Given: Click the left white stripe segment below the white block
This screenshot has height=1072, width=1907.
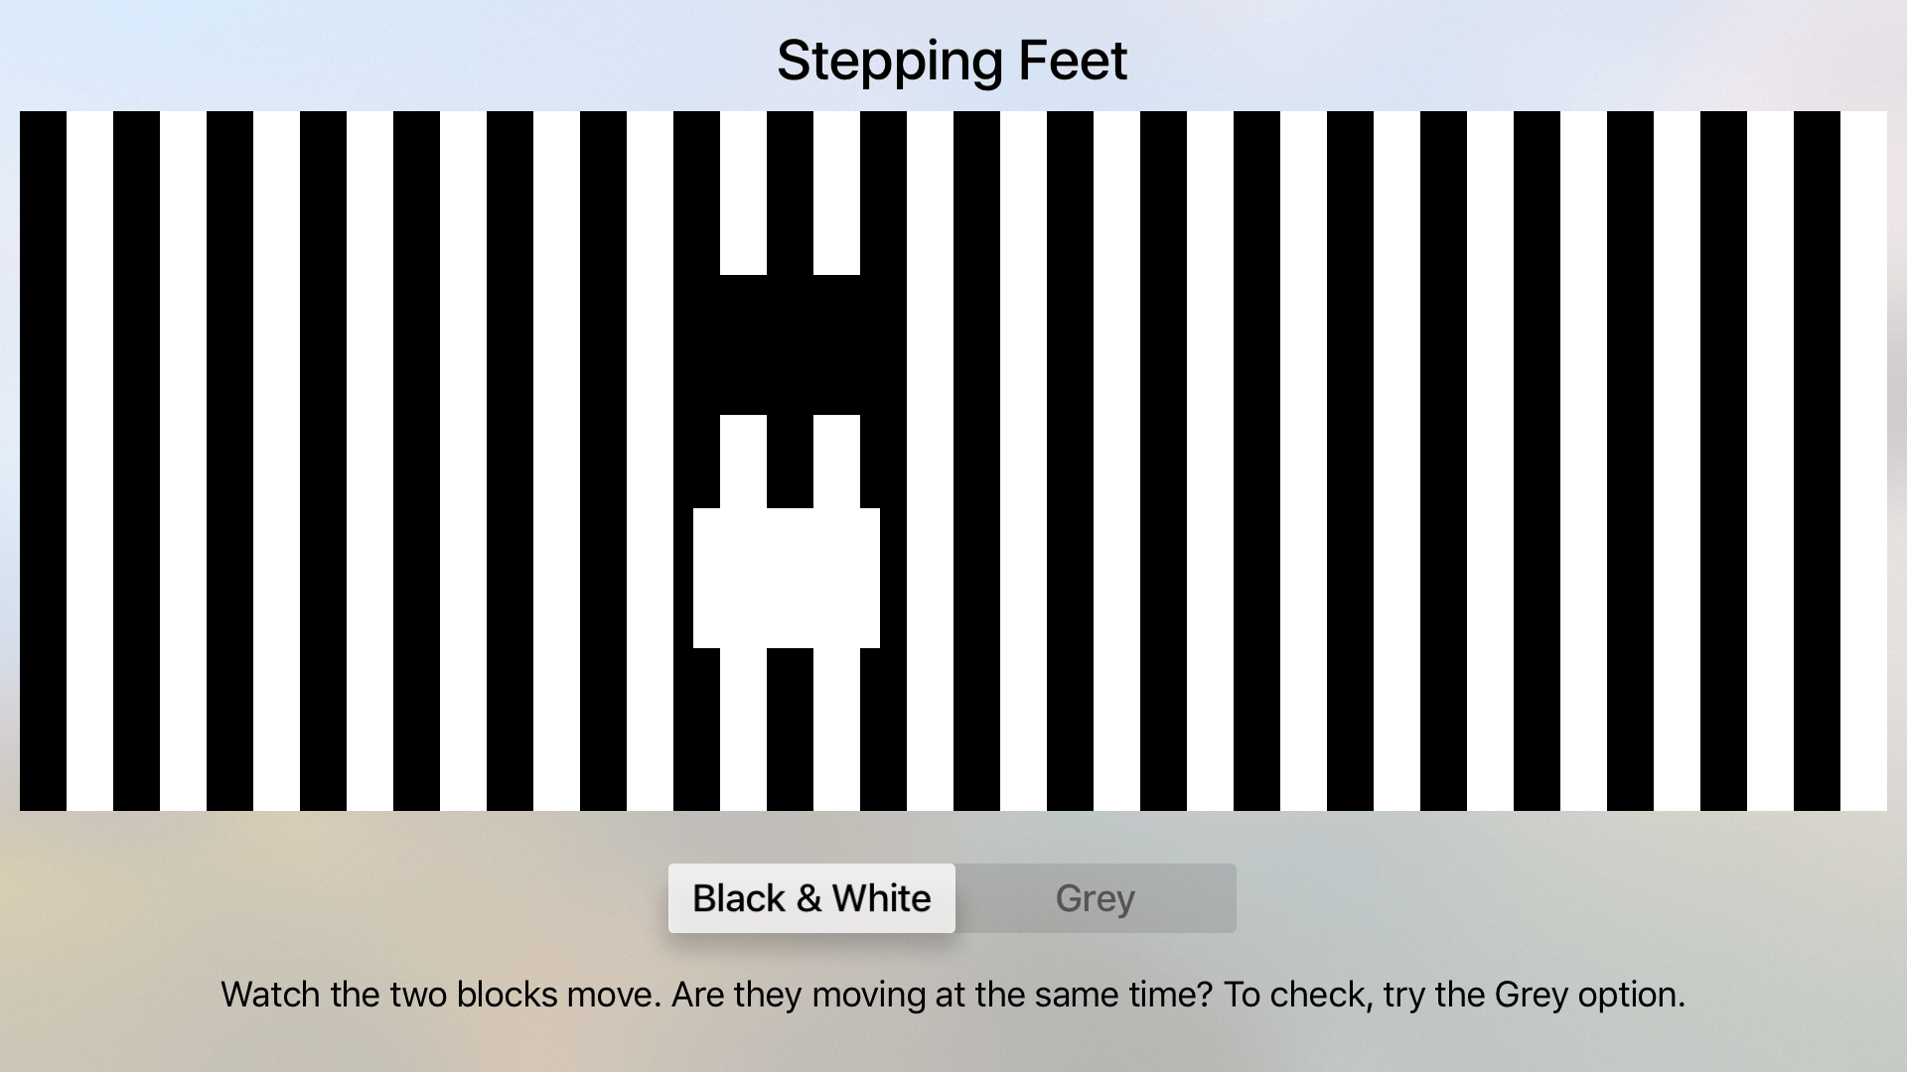Looking at the screenshot, I should (x=743, y=730).
